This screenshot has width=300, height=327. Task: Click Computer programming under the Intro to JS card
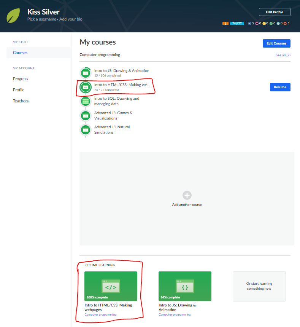click(x=175, y=314)
